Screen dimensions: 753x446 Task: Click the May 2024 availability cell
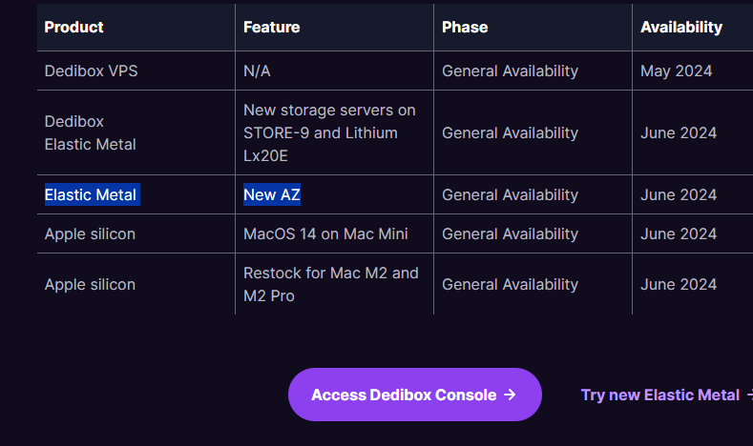pyautogui.click(x=676, y=71)
